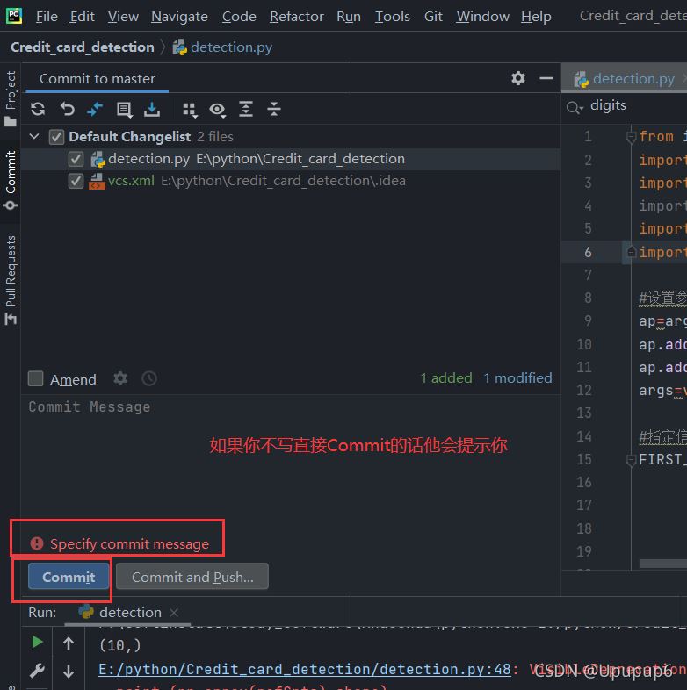Screen dimensions: 687x690
Task: Click the Shelve/download changes icon
Action: click(152, 109)
